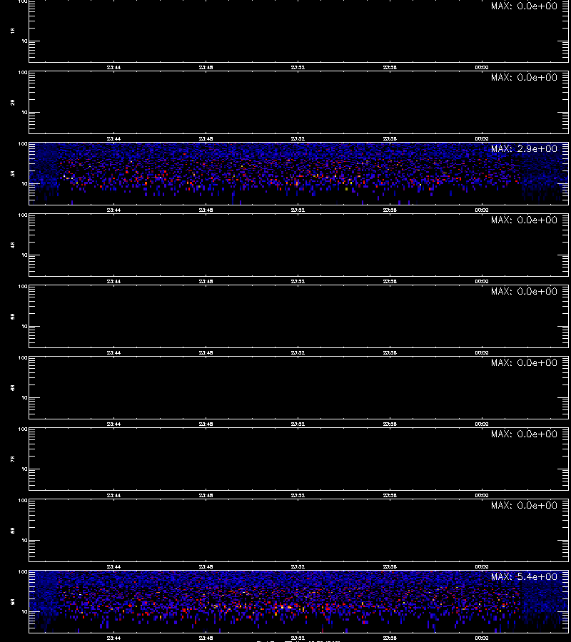Image resolution: width=571 pixels, height=642 pixels.
Task: Click the 10 y-axis value of 7R panel
Action: coord(24,469)
